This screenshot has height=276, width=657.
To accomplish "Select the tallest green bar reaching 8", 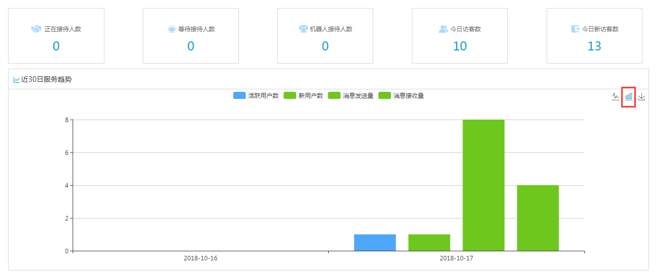I will click(483, 185).
